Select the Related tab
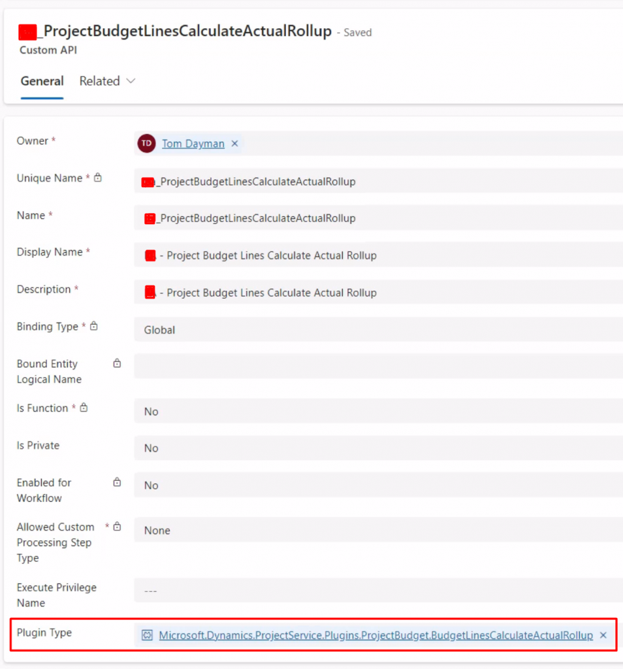The width and height of the screenshot is (623, 669). (99, 81)
